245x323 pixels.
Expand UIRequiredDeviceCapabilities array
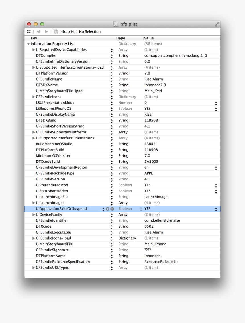[34, 50]
